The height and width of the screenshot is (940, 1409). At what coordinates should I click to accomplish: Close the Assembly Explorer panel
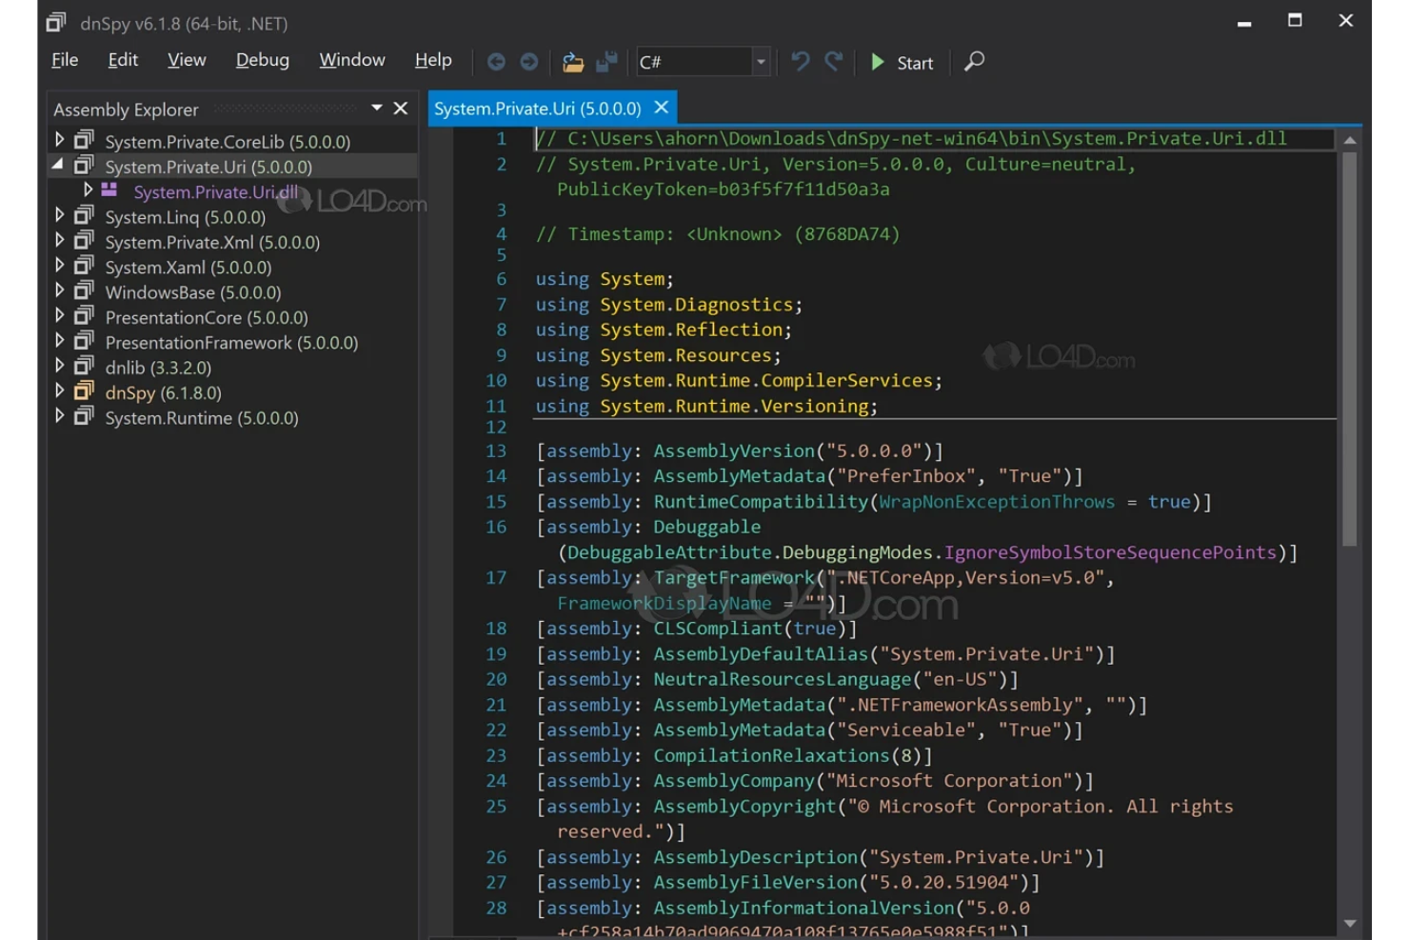(401, 108)
